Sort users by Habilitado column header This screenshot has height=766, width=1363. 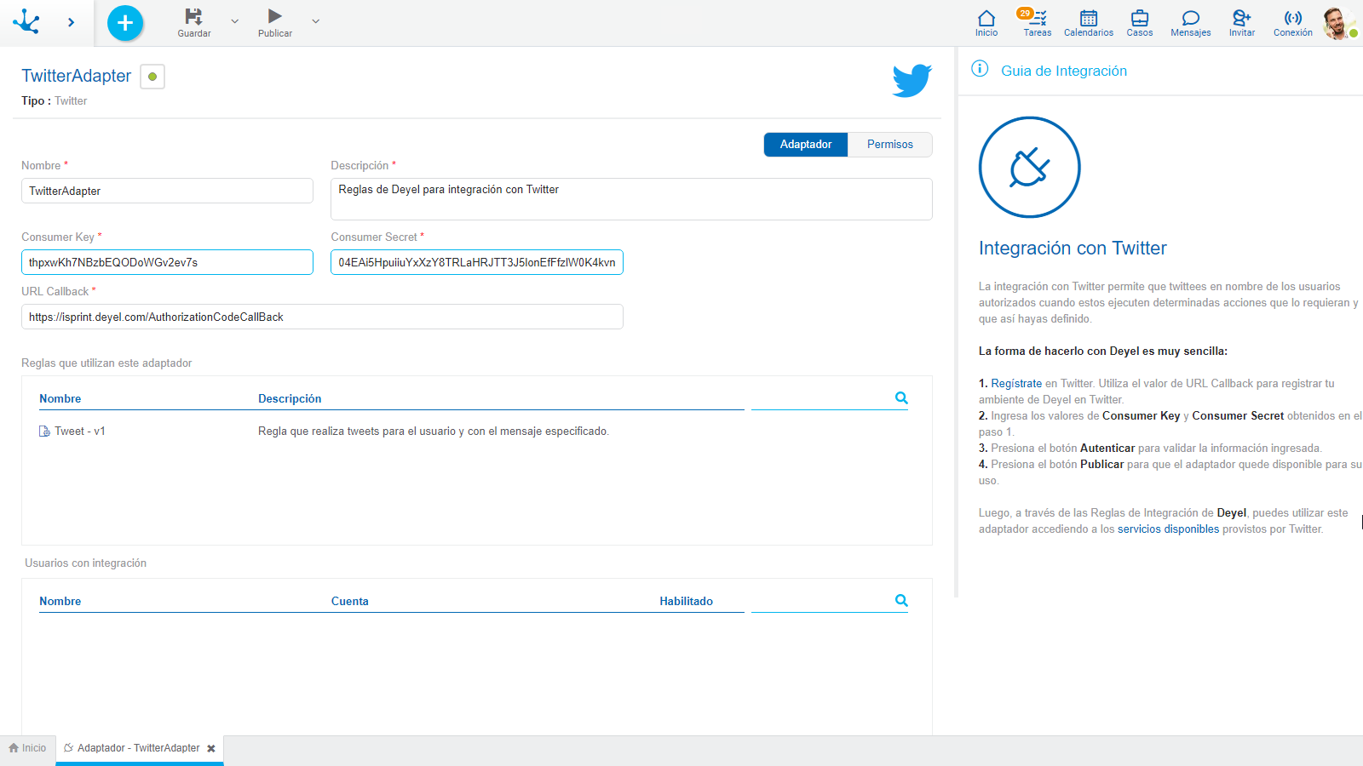click(x=686, y=601)
